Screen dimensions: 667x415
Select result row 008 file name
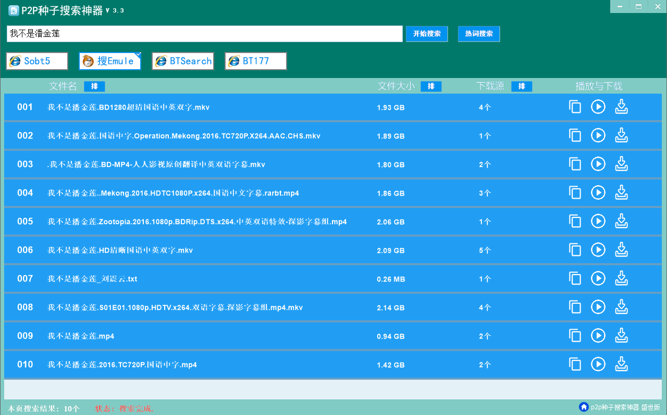click(x=175, y=307)
